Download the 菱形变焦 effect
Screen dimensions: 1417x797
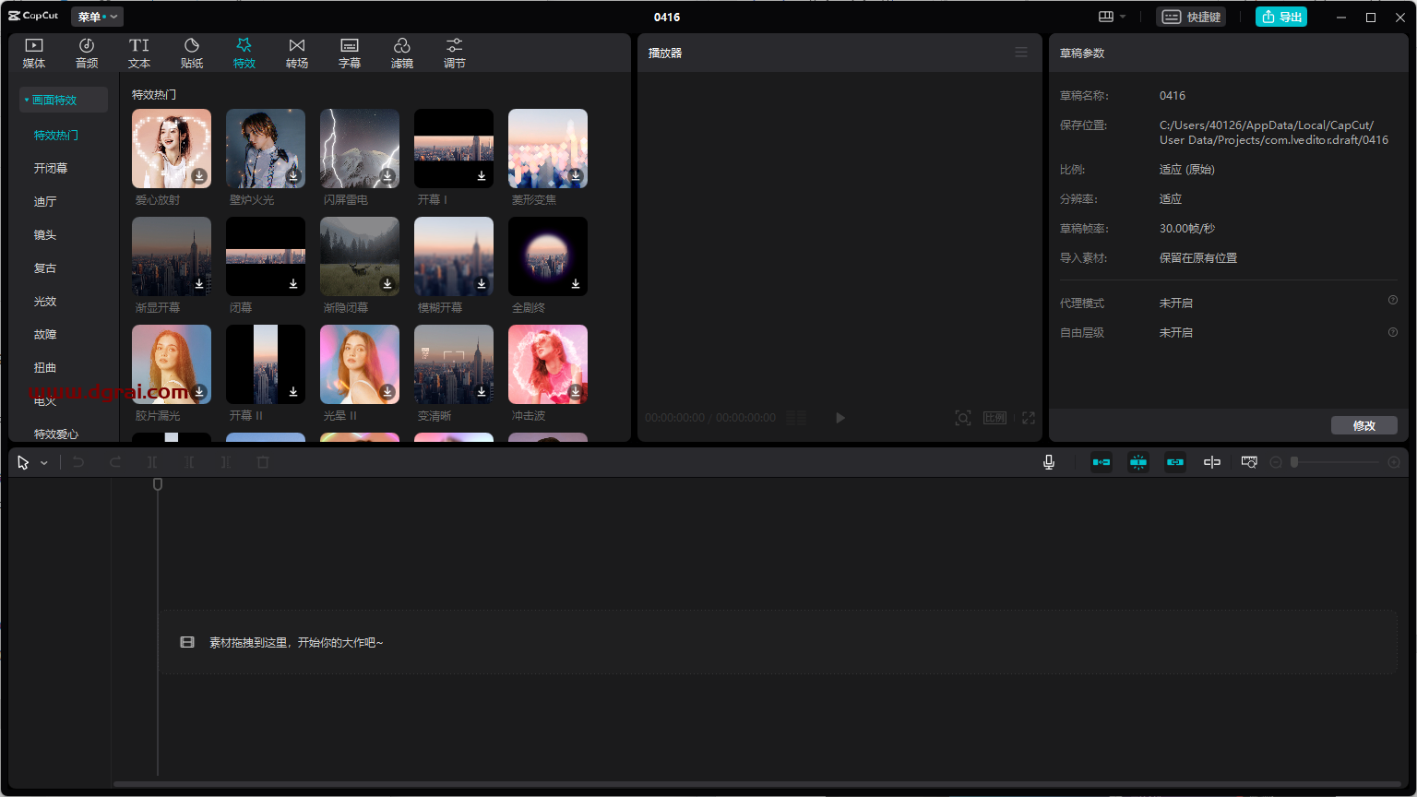tap(576, 175)
